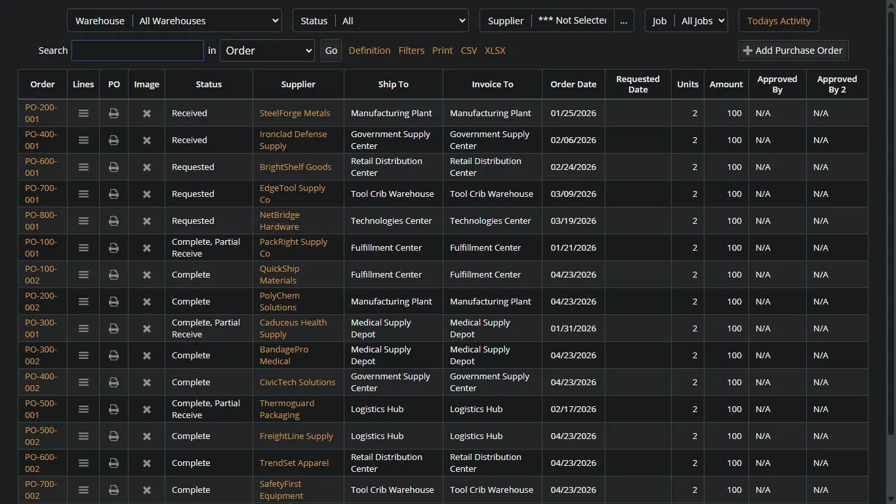896x504 pixels.
Task: Click the image X icon for PO-300-001
Action: click(147, 329)
